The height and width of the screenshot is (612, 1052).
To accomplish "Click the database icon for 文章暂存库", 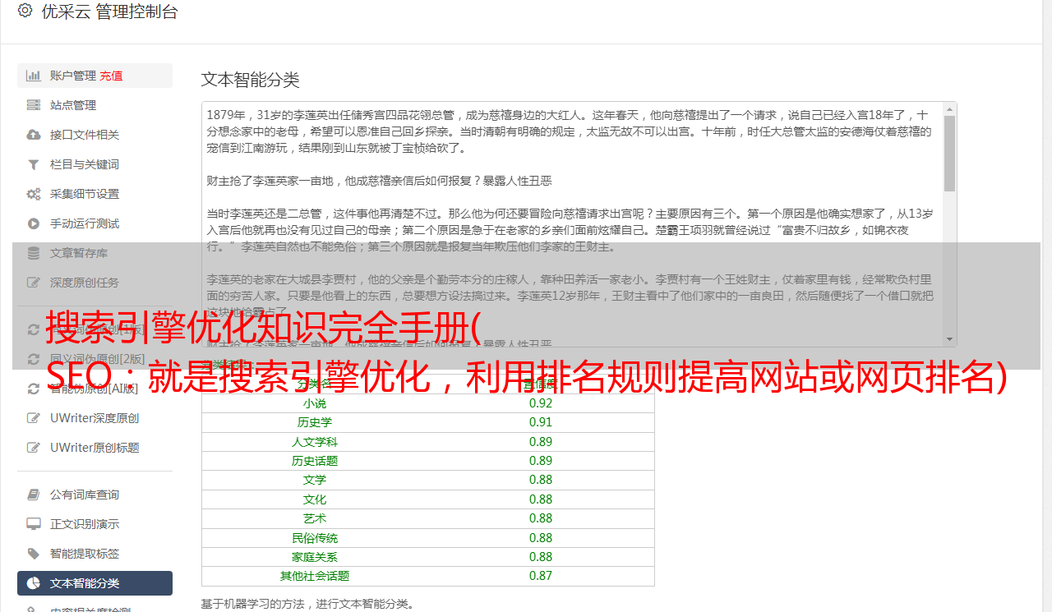I will (x=34, y=253).
